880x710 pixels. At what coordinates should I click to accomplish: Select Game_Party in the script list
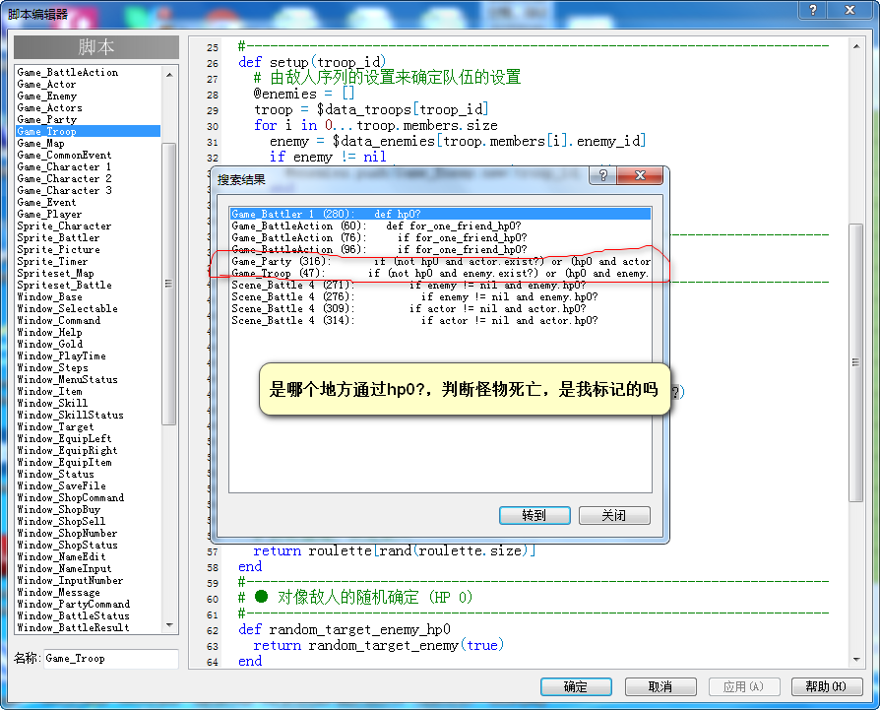pos(47,119)
